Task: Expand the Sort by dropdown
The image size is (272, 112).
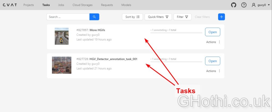Action: coord(132,17)
